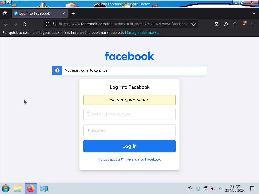The height and width of the screenshot is (194, 259).
Task: Open Firefox application menu
Action: 253,24
